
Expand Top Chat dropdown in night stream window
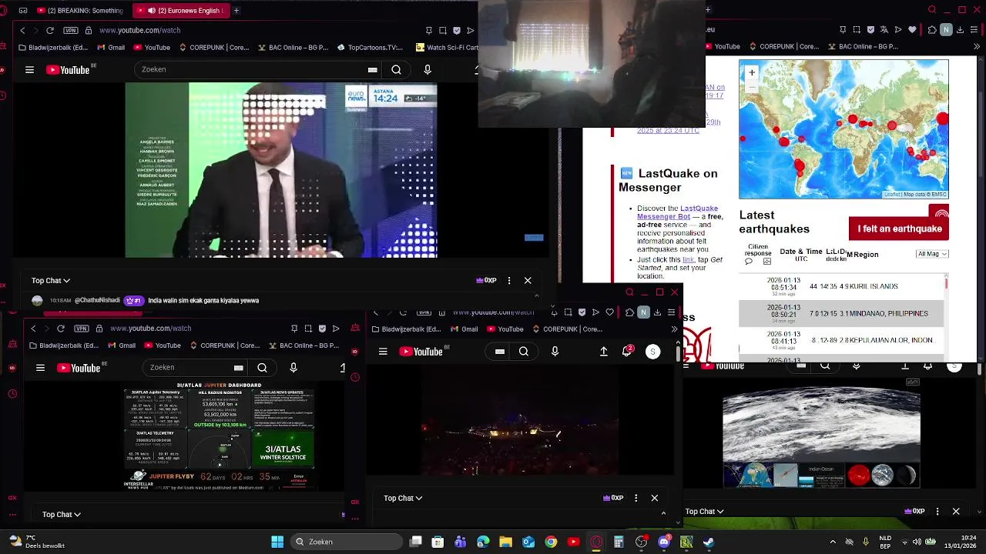(x=403, y=499)
